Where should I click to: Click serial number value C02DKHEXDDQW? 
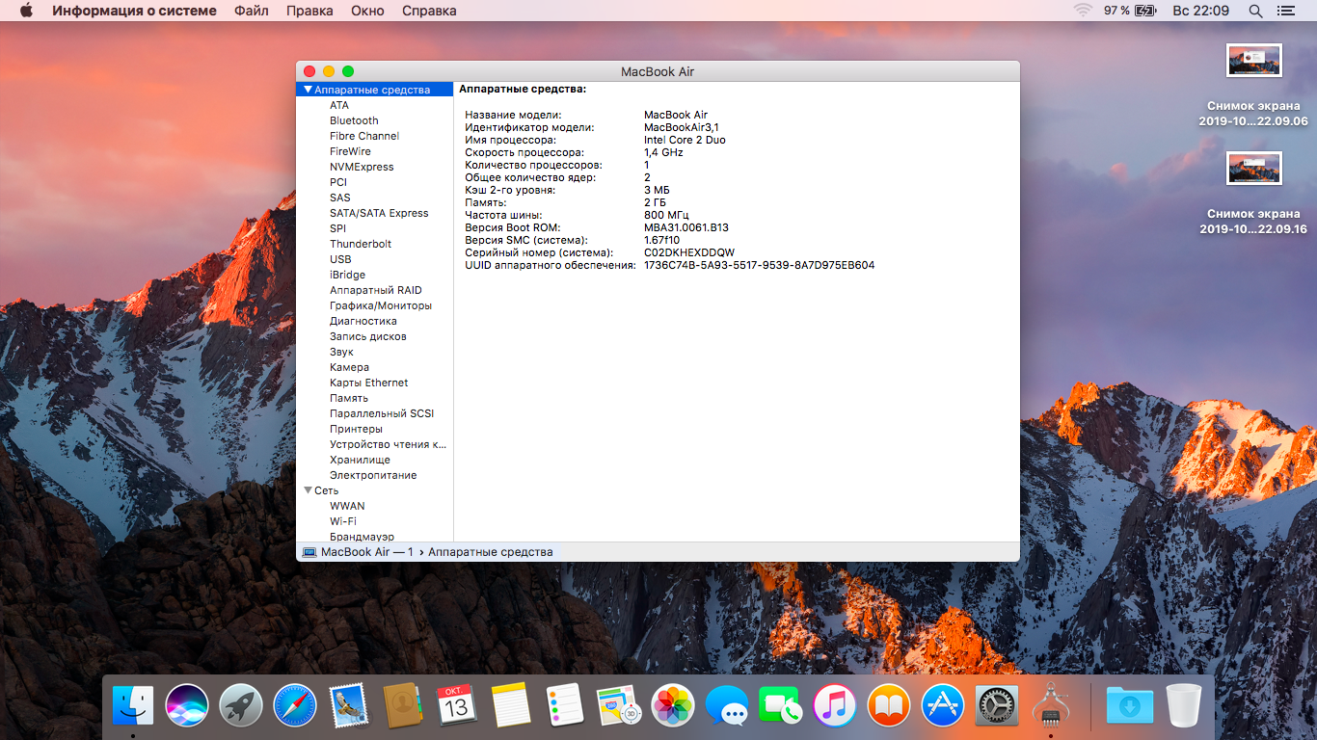pos(689,252)
